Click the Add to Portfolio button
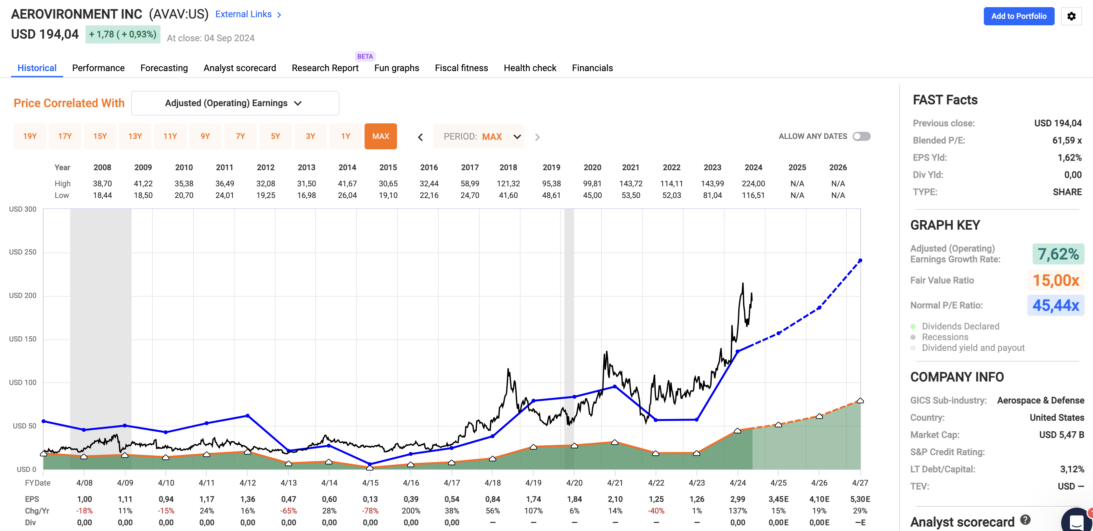Viewport: 1093px width, 531px height. coord(1019,16)
